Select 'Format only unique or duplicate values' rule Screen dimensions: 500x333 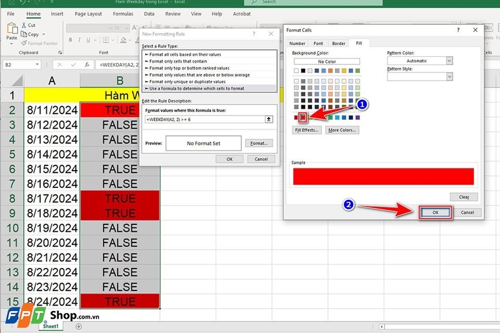[x=210, y=82]
